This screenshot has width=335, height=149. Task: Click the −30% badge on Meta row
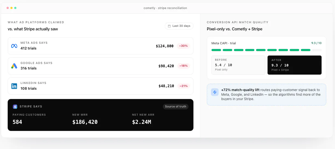click(x=183, y=46)
